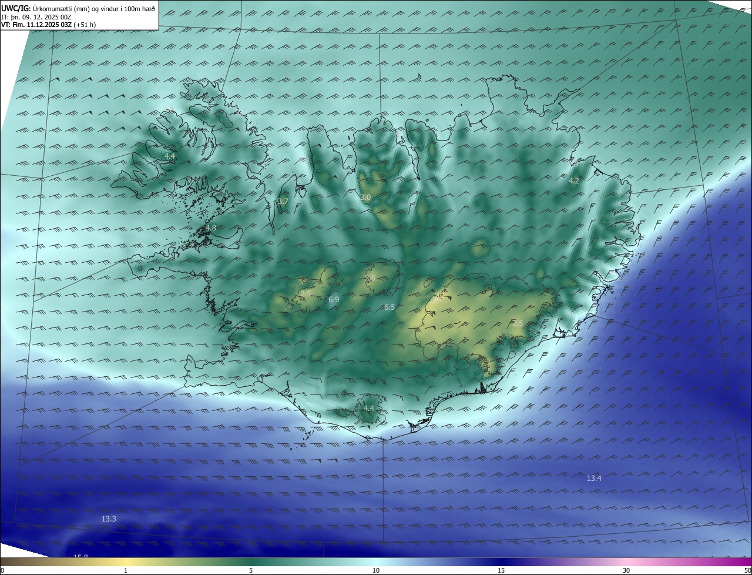Click the title line 'UWC/IG: Úrkomumætti (mm) og vindur í 100m hæð'
Screen dimensions: 752x575
coord(78,8)
